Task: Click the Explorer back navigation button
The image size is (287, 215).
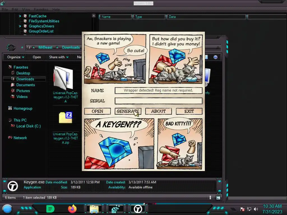Action: 11,48
